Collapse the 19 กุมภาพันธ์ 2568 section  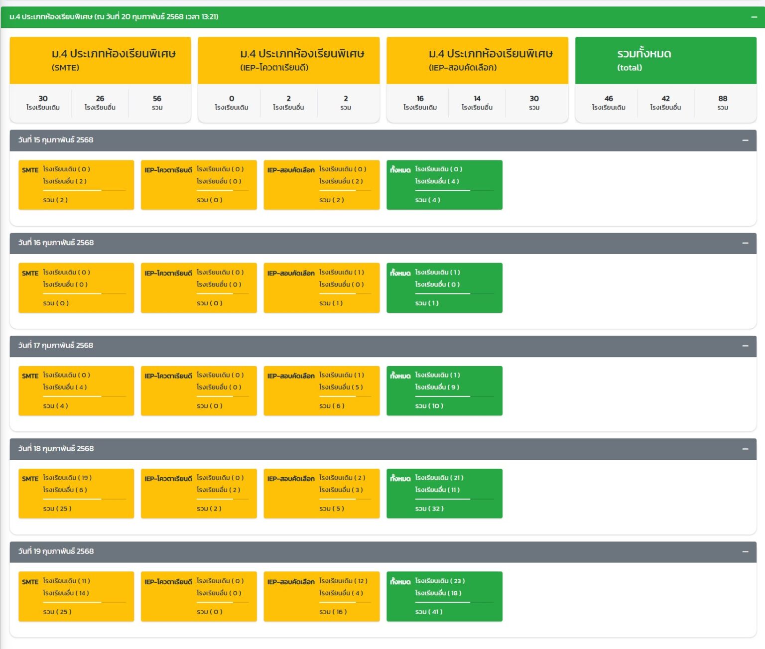point(745,551)
